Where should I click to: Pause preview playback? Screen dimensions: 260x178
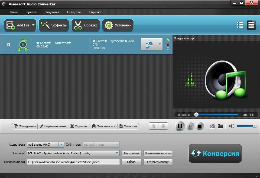coord(180,126)
